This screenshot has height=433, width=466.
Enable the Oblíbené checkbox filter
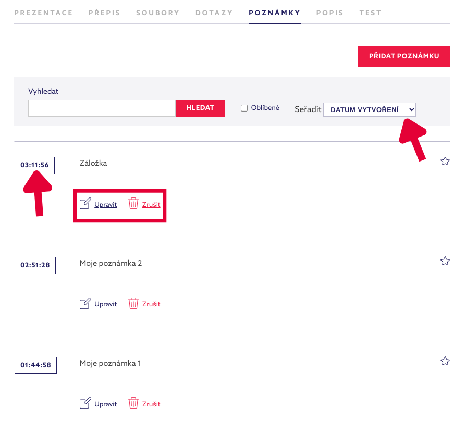click(x=244, y=108)
